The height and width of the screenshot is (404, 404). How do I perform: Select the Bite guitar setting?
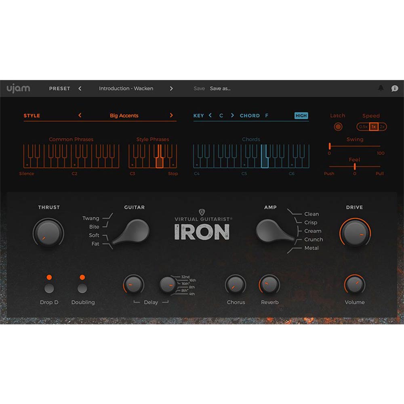click(x=94, y=227)
